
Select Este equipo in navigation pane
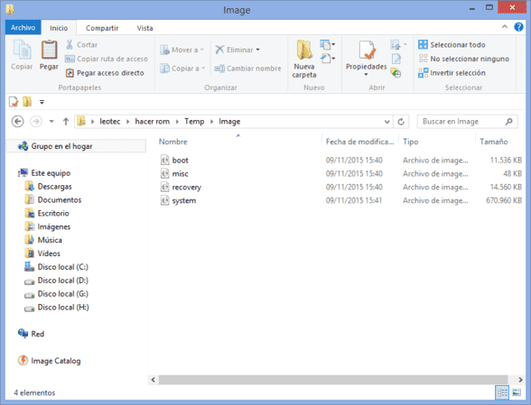tap(44, 173)
